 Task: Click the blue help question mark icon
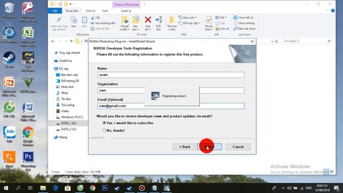[x=333, y=11]
